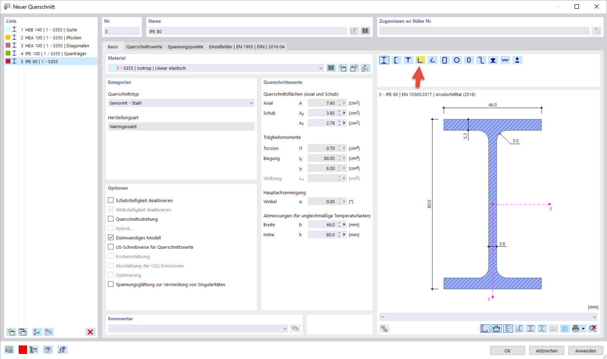
Task: Click the Nr. field showing 5
Action: (122, 31)
